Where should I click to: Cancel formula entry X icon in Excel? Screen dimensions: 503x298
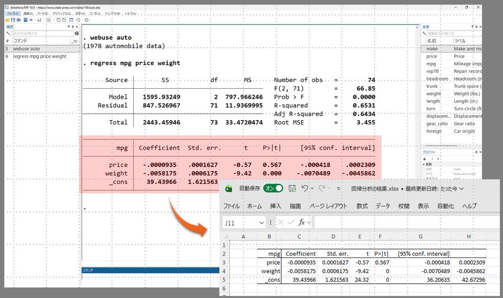pos(281,223)
